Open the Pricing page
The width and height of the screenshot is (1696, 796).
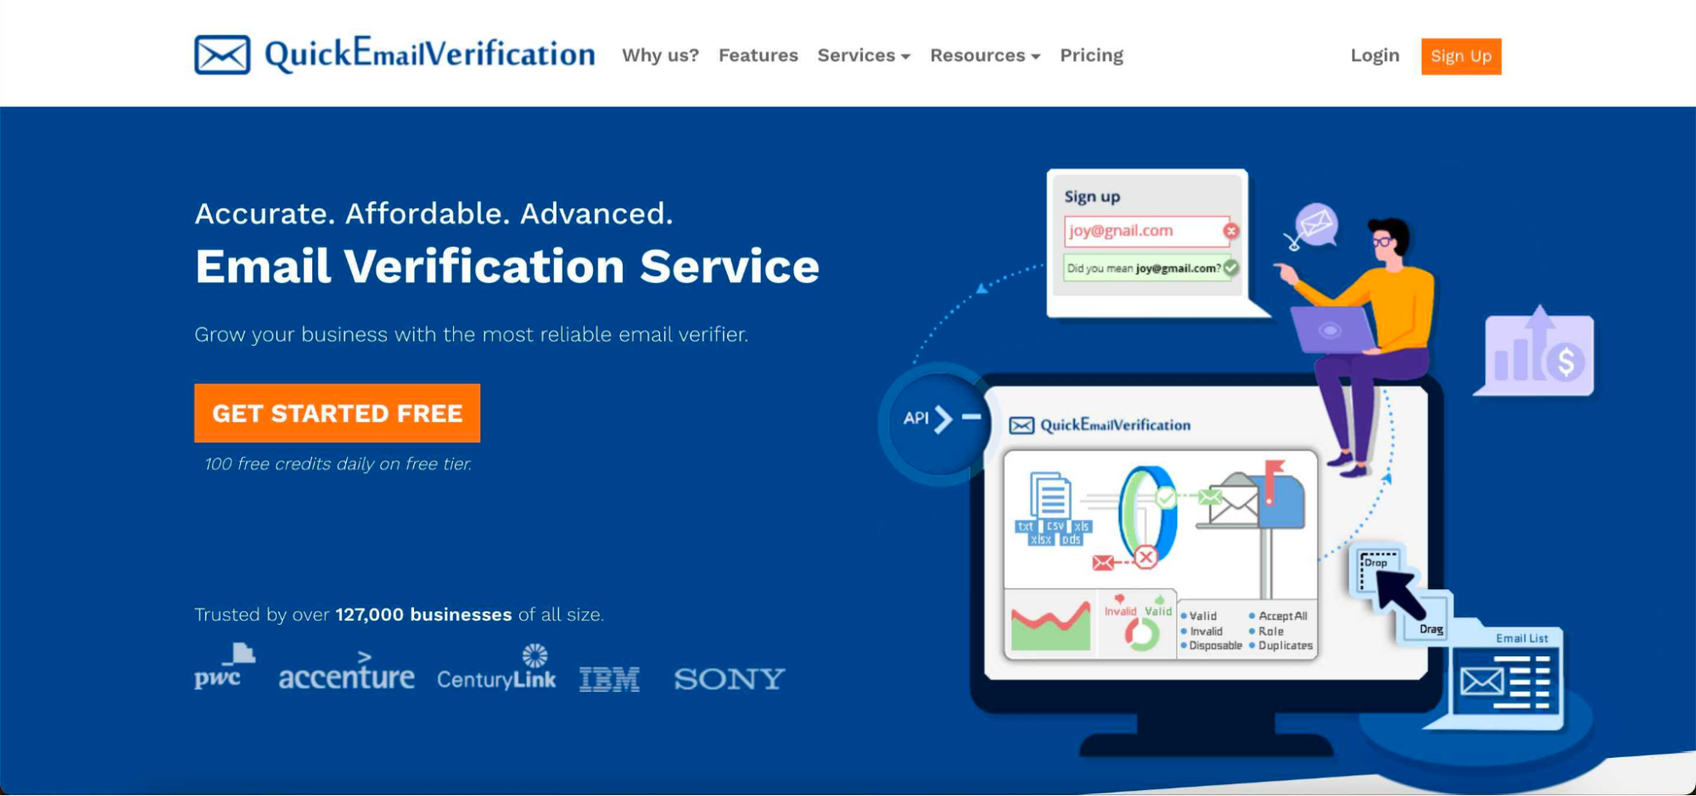[x=1091, y=56]
